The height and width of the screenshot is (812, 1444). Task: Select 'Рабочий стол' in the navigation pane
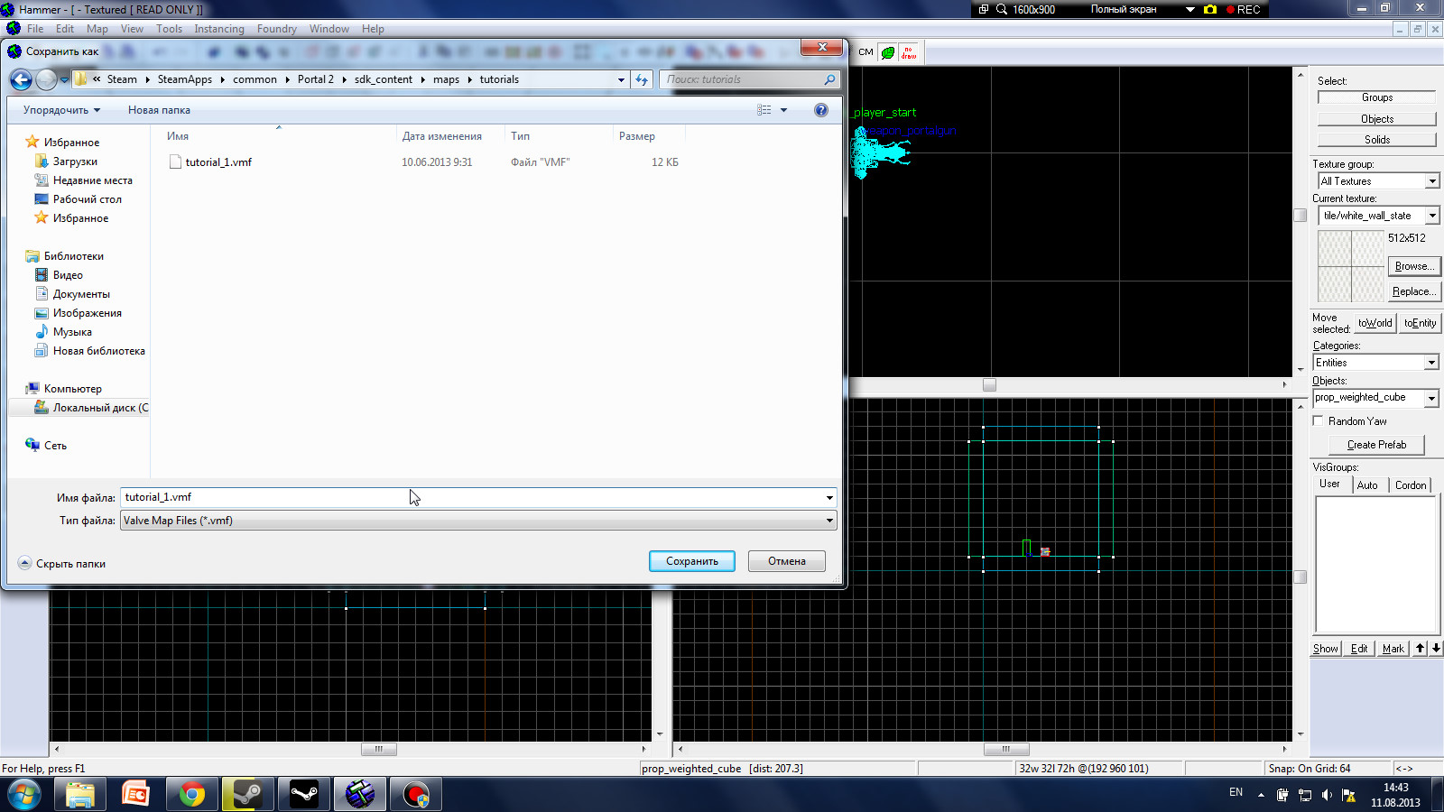click(x=87, y=199)
